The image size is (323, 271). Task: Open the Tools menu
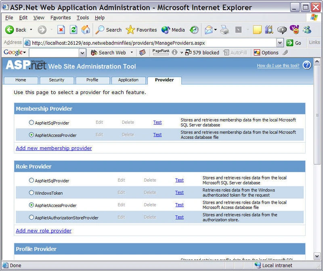tap(83, 18)
